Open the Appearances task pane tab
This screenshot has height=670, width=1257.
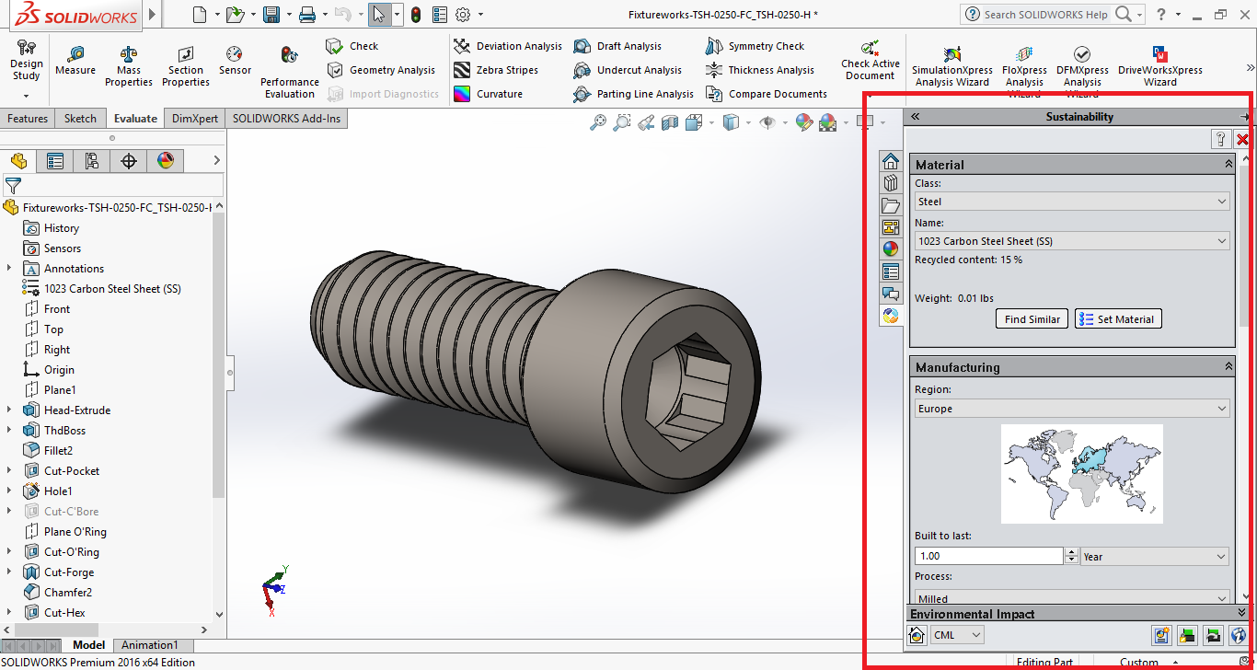(891, 248)
